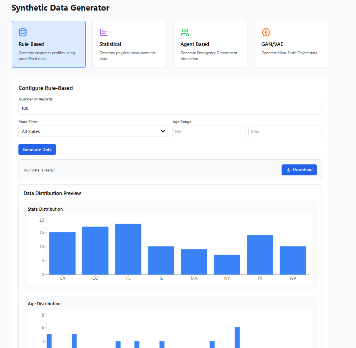Screen dimensions: 356x348
Task: Click the tallest bar in Age Distribution
Action: pos(237,337)
